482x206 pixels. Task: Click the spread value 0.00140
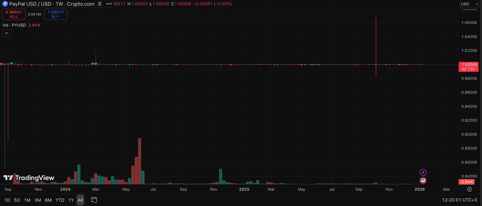(x=35, y=14)
